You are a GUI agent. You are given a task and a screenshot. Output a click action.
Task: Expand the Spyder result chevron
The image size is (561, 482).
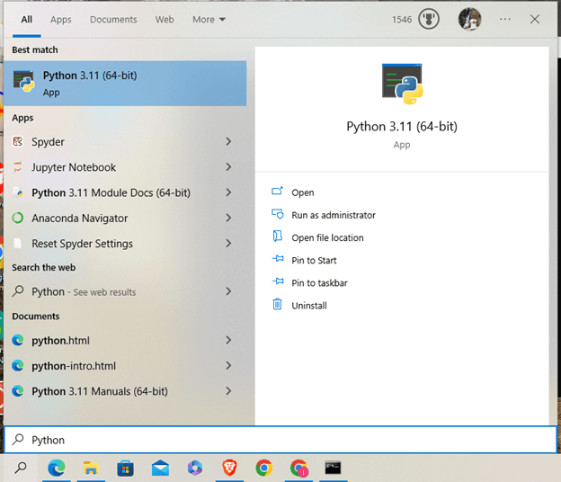click(x=228, y=142)
